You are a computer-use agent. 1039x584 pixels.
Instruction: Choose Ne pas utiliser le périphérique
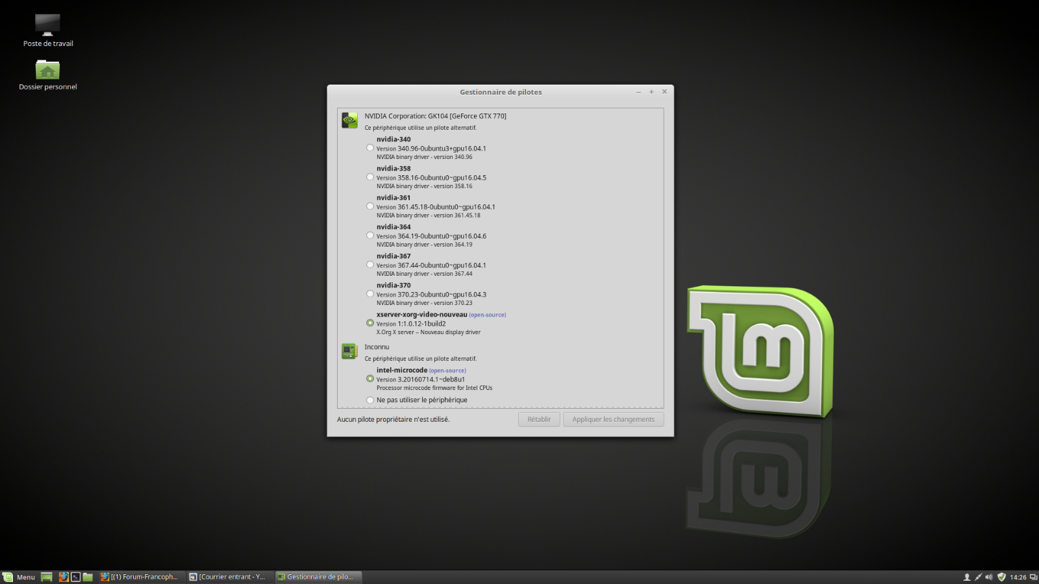(370, 400)
